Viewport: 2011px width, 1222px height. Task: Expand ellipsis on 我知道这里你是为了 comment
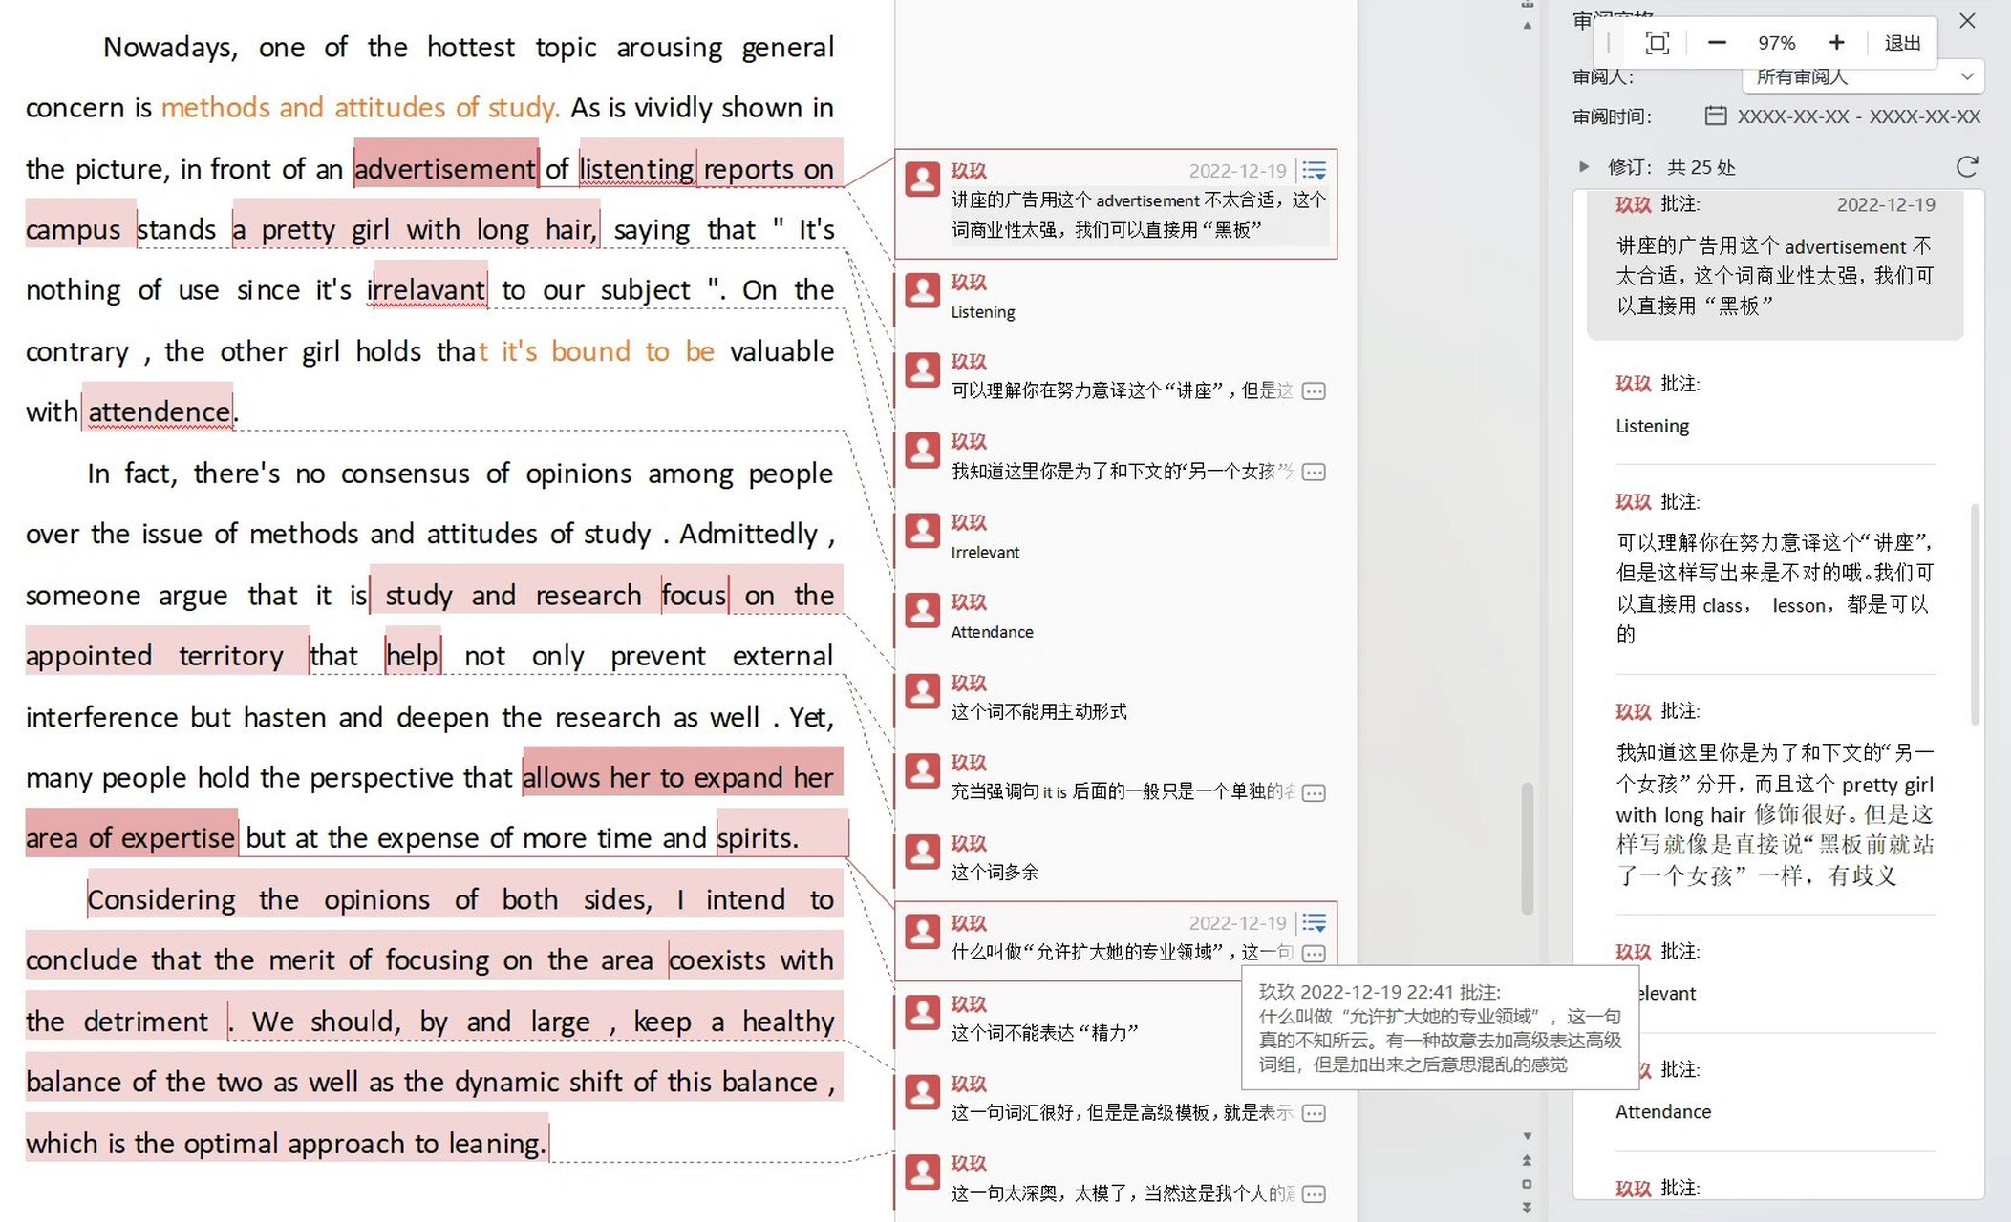[x=1315, y=472]
